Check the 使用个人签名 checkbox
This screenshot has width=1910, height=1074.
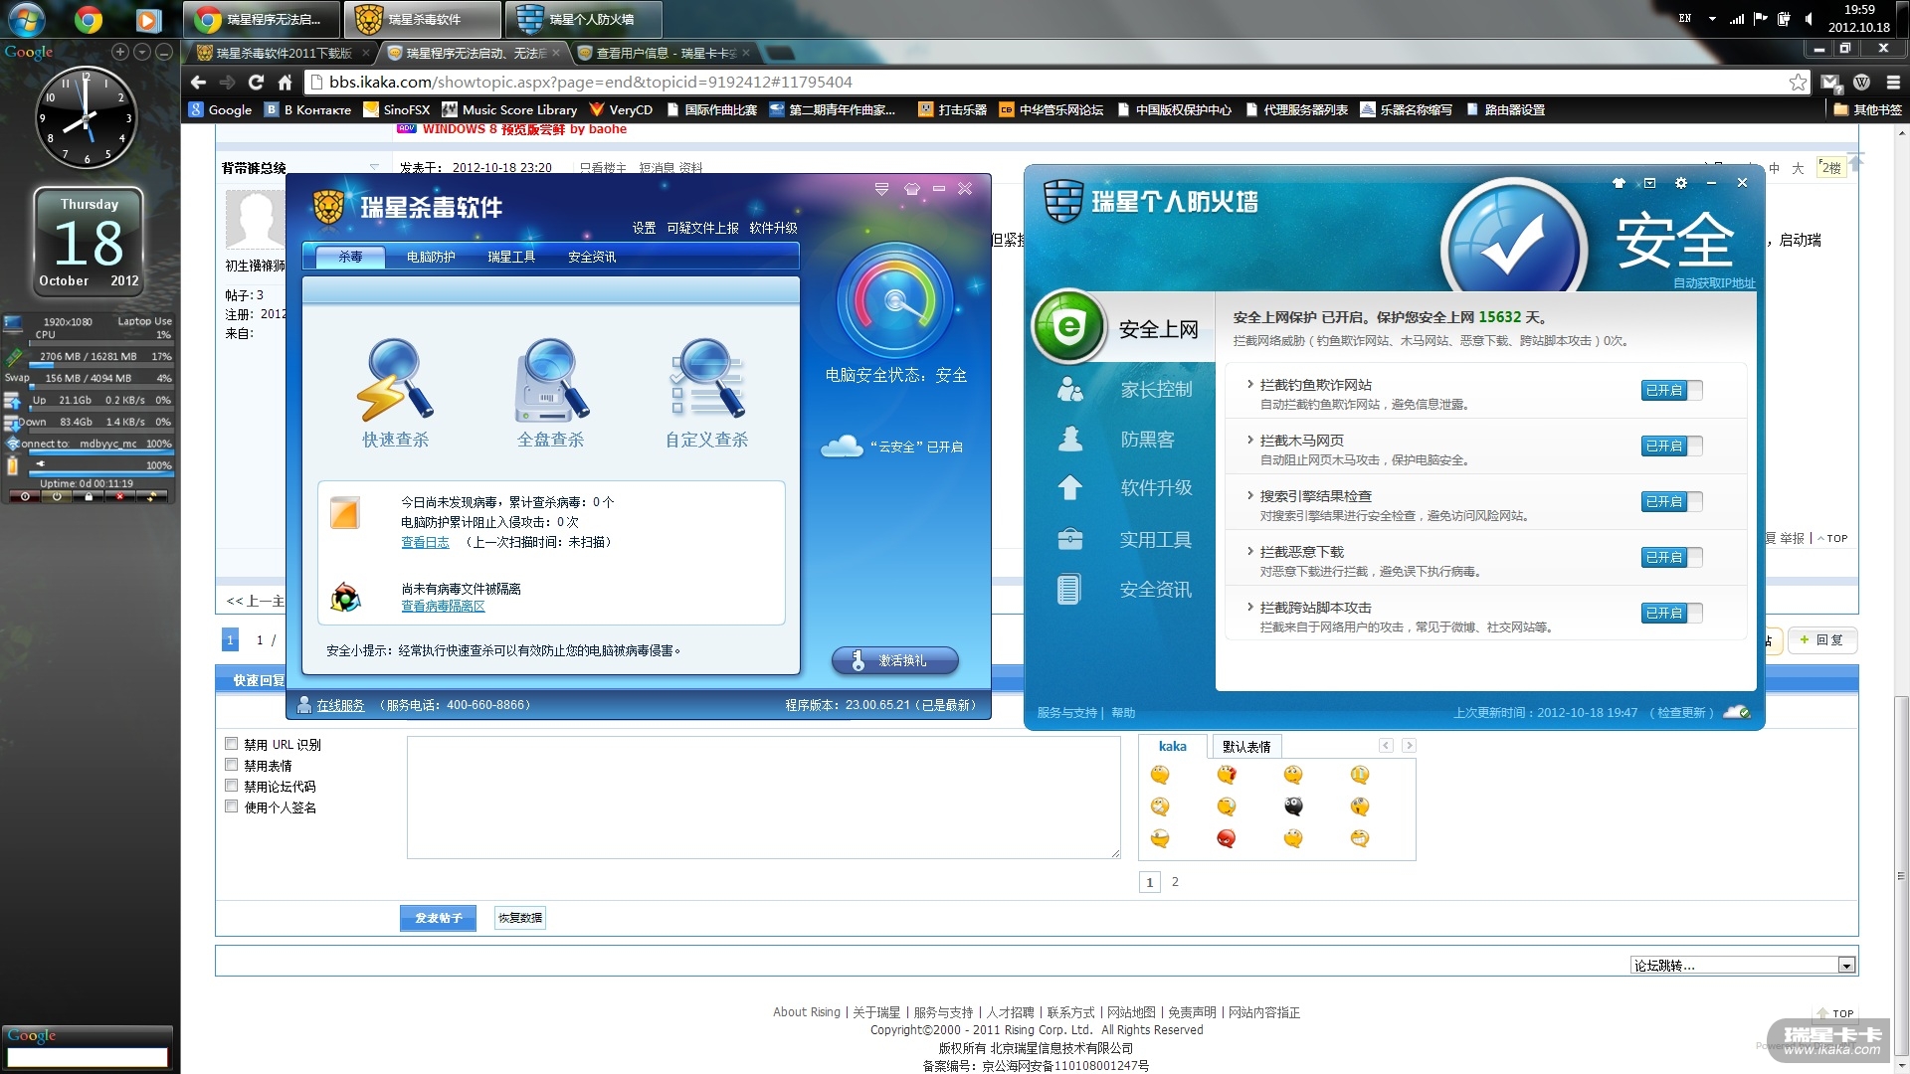tap(232, 806)
